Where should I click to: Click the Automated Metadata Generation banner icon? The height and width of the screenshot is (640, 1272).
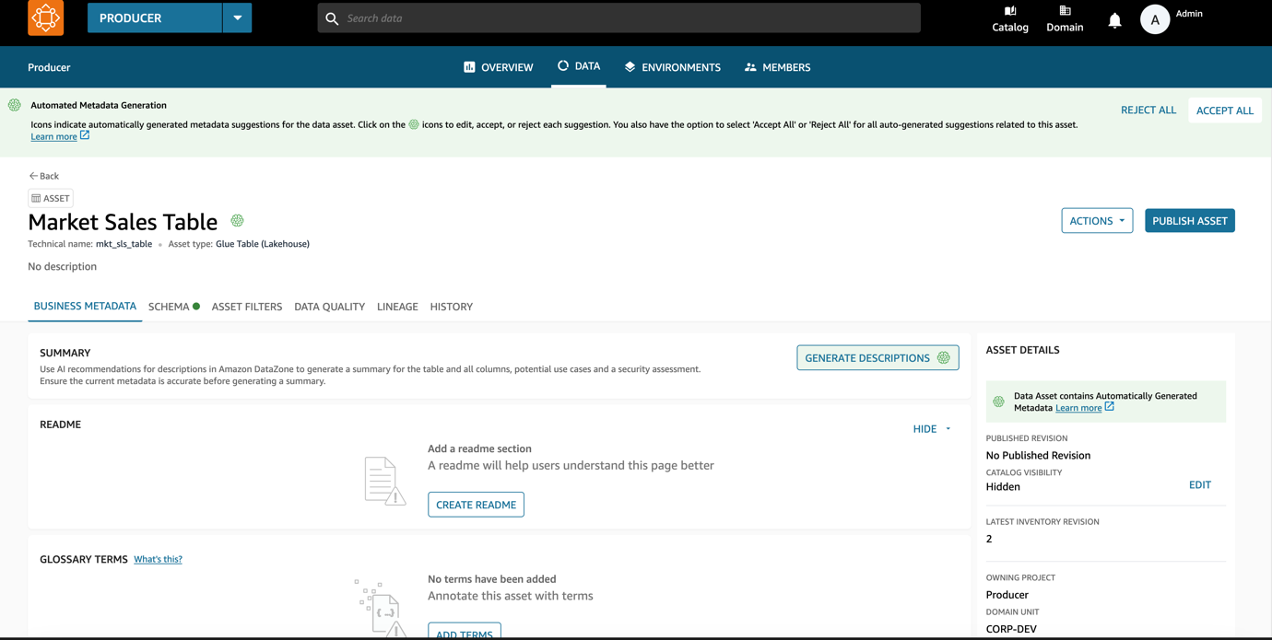coord(15,105)
